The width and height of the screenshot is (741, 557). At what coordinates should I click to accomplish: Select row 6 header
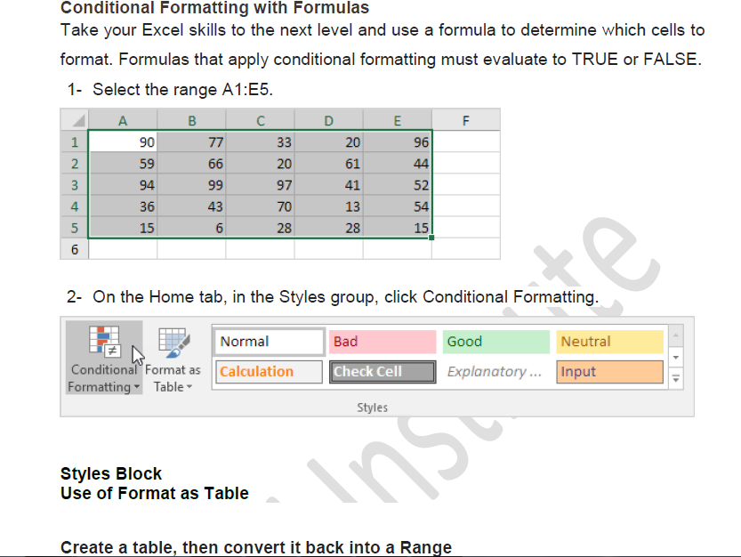click(x=75, y=250)
